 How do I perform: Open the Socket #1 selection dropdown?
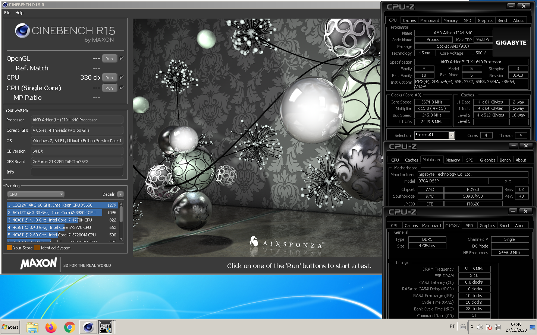434,135
